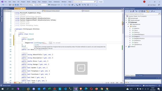Open the Debug configuration dropdown

click(32, 5)
